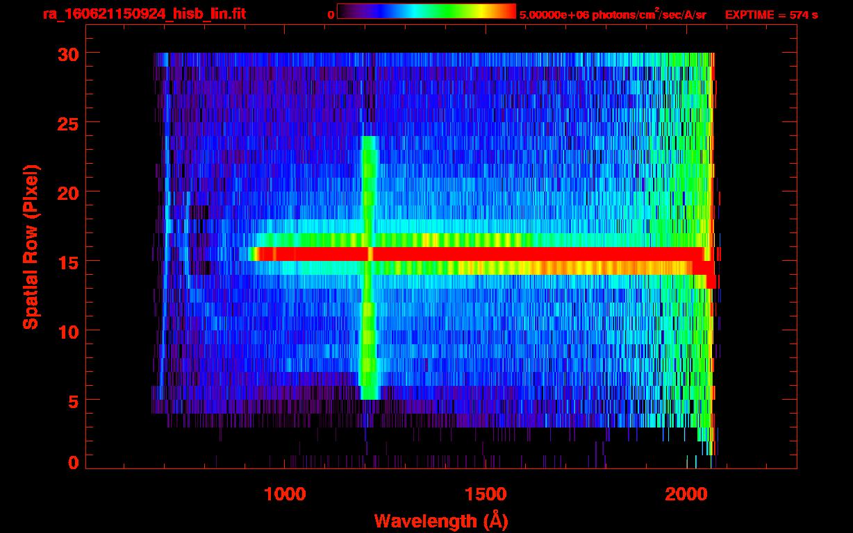
Task: Click the 5 tick label on spatial axis
Action: 72,400
